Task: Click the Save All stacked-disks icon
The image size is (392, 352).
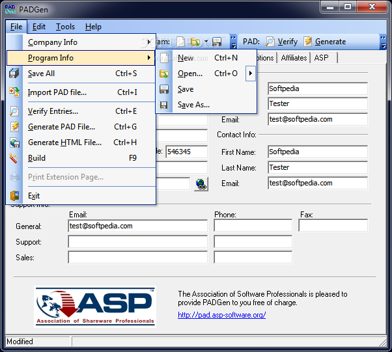Action: 14,74
